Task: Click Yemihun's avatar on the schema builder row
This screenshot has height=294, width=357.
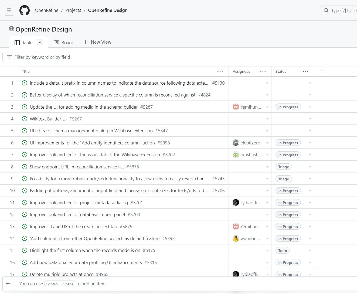Action: click(x=236, y=107)
